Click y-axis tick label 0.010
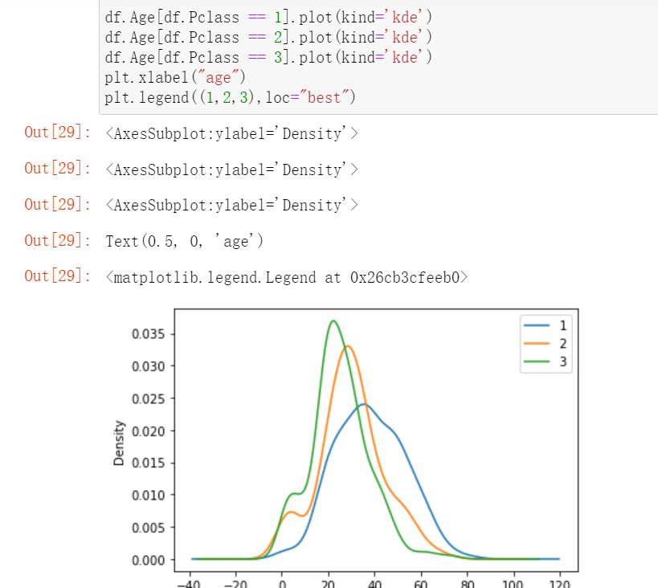 (148, 496)
